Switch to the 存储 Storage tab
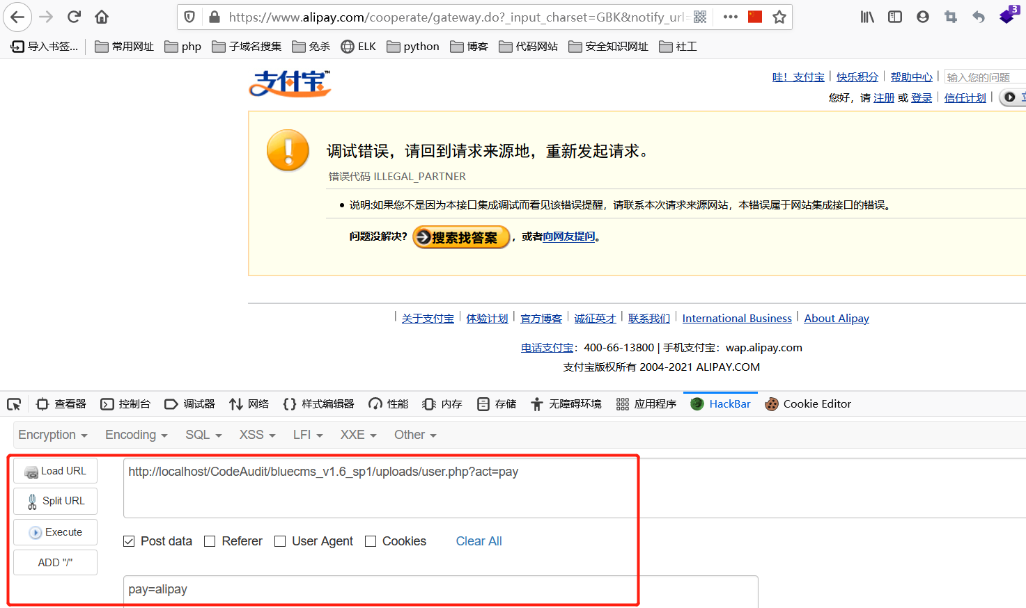The height and width of the screenshot is (608, 1026). click(497, 404)
